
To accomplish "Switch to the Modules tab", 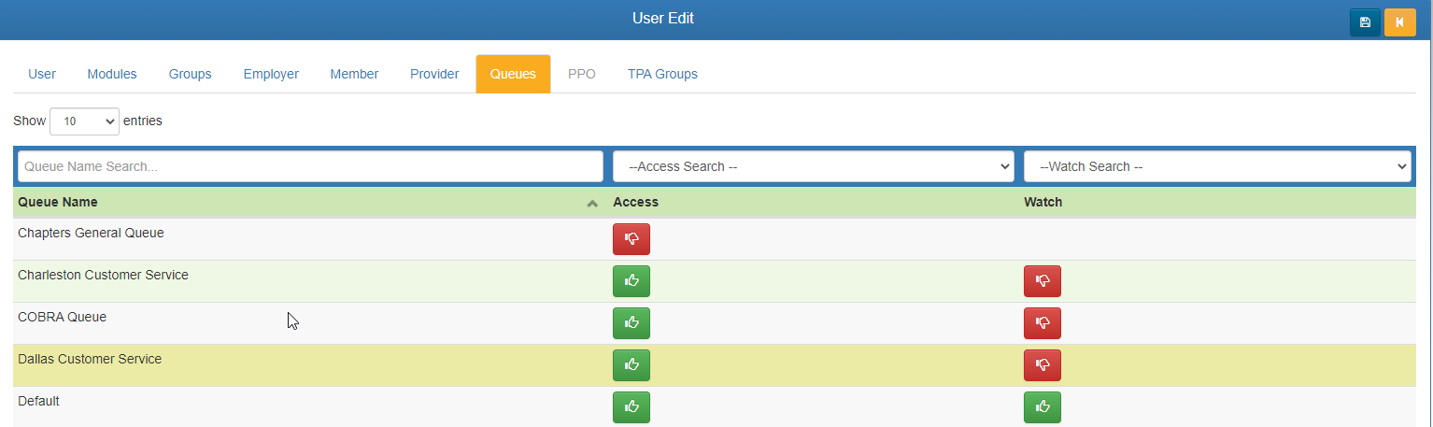I will point(112,74).
